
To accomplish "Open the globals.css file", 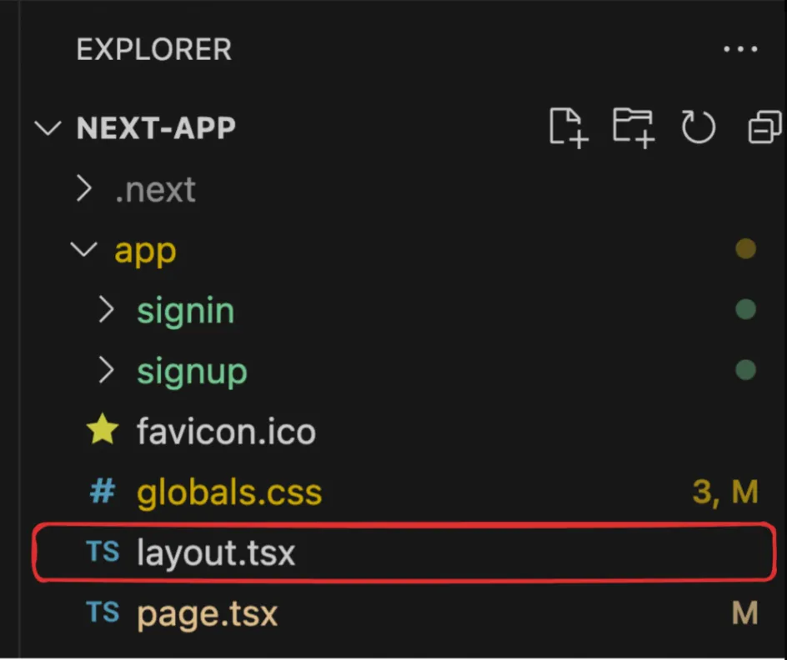I will click(x=229, y=492).
